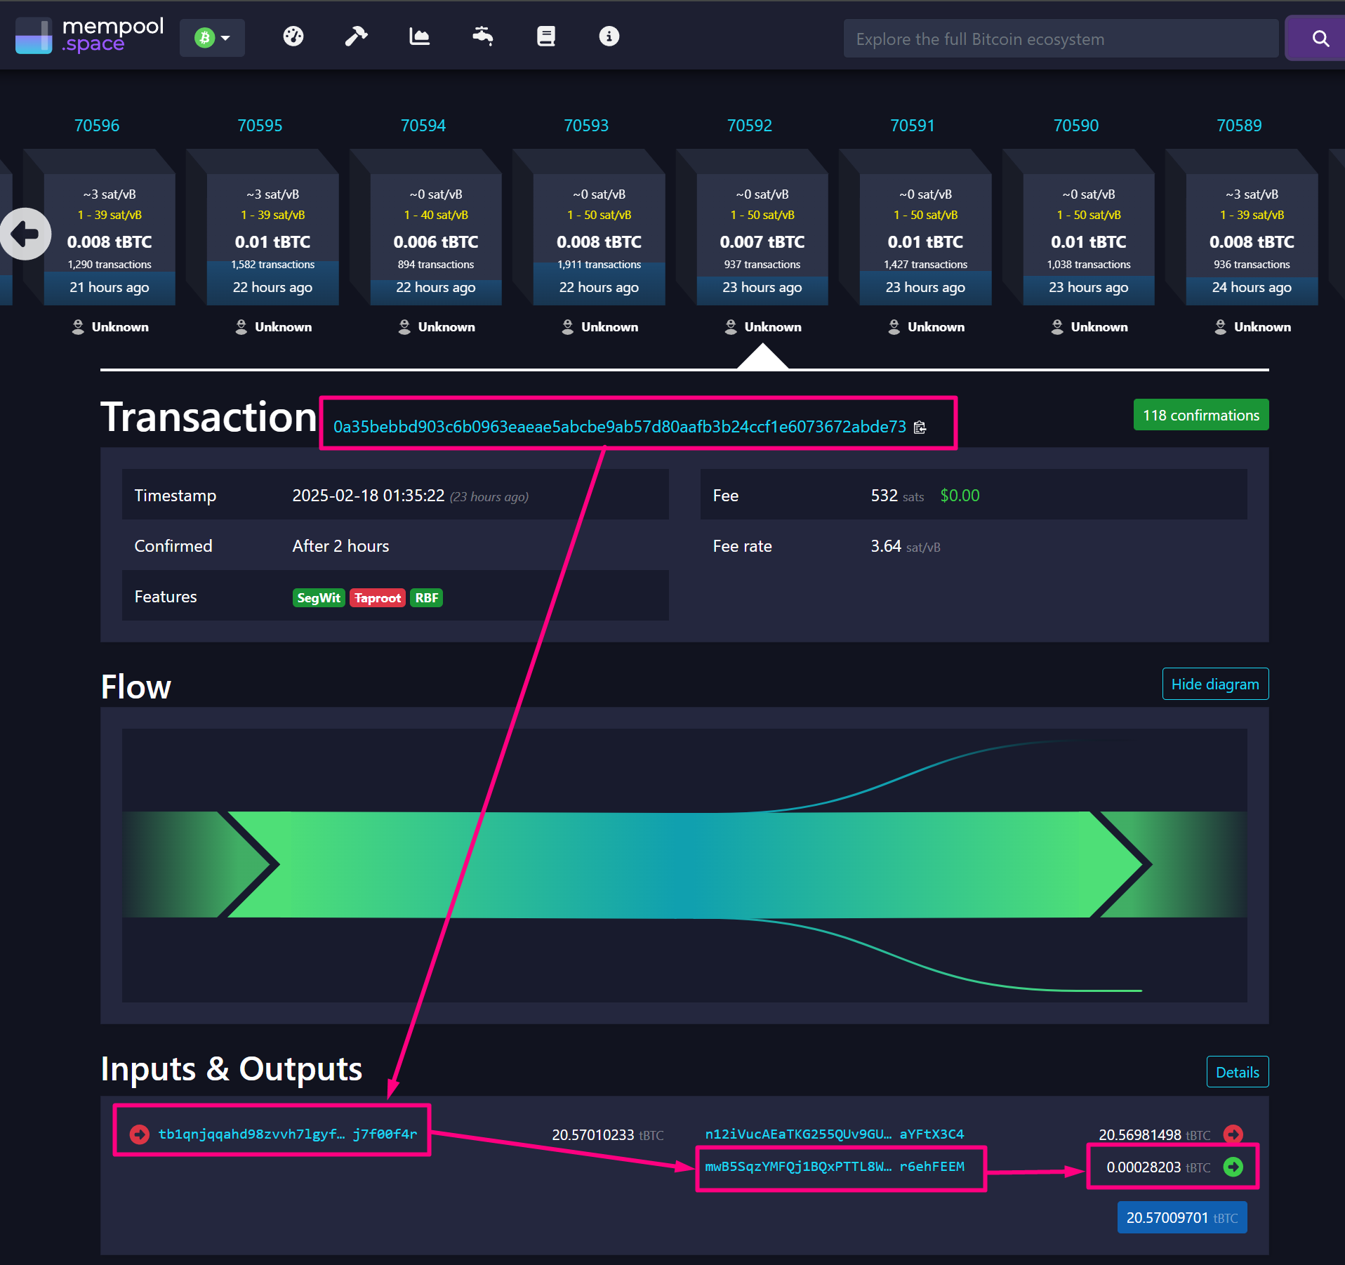Click the Taproot feature badge
1345x1265 pixels.
[378, 597]
